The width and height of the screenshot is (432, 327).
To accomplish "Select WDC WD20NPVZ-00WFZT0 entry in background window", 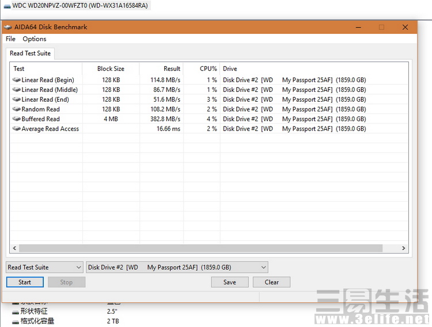I will 80,6.
